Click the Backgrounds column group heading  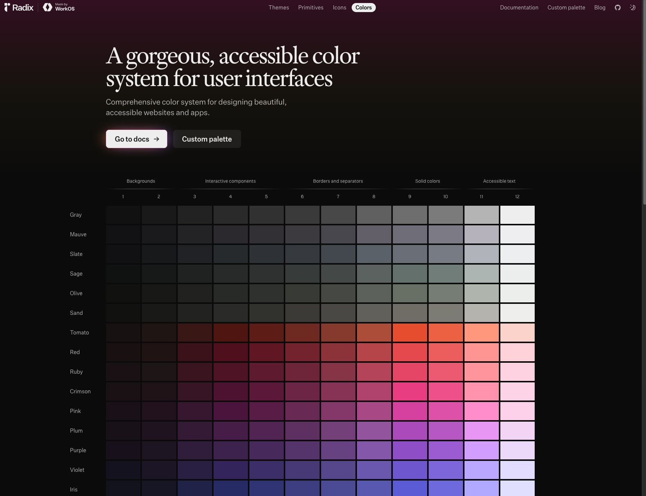click(141, 181)
